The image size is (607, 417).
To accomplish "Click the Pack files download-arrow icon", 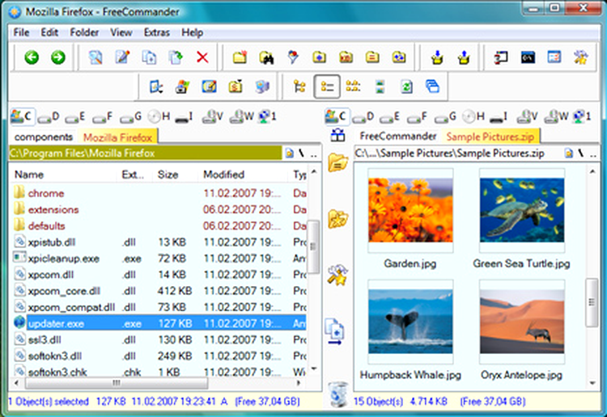I will [437, 58].
